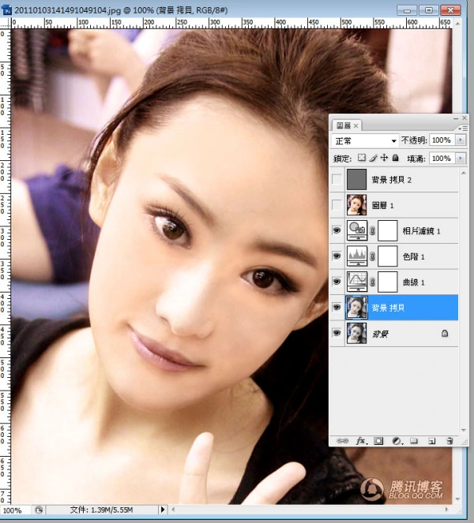Screen dimensions: 474x523
Task: Select the 曲線 1 layer name
Action: pyautogui.click(x=413, y=282)
